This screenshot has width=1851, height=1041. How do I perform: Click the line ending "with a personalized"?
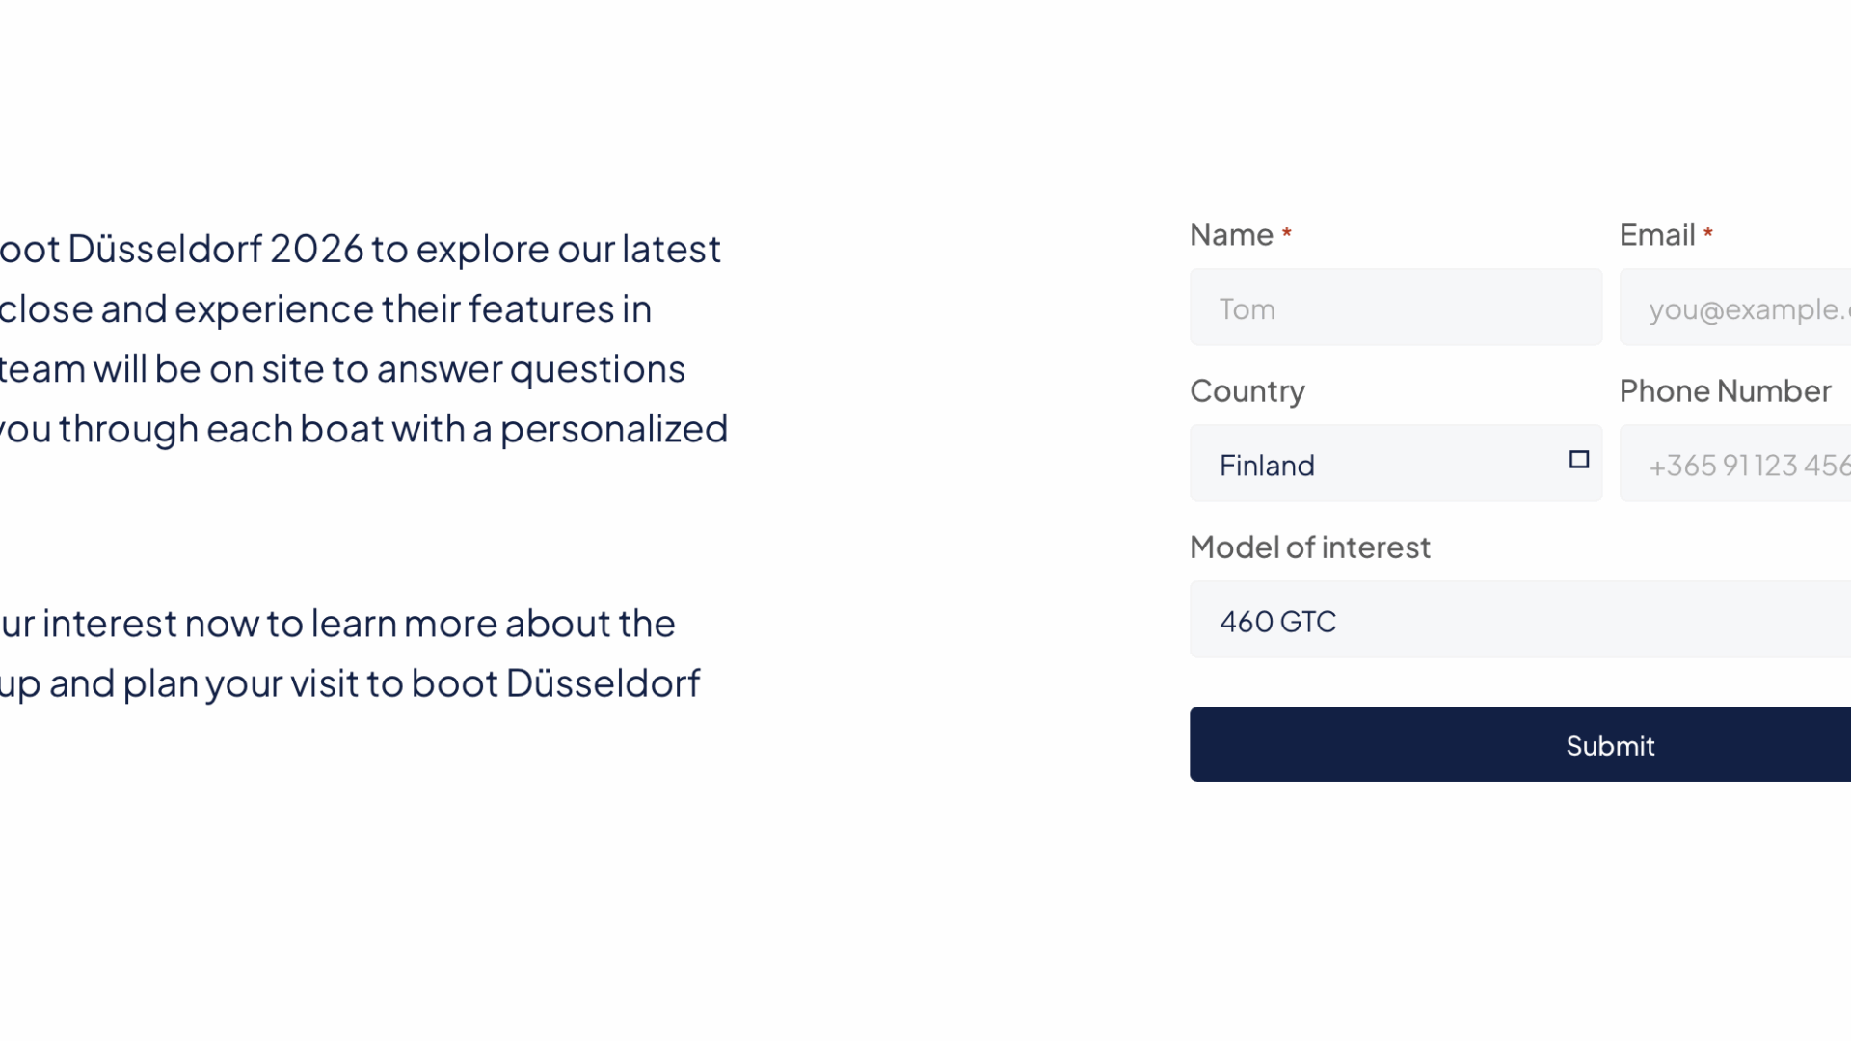pyautogui.click(x=363, y=428)
